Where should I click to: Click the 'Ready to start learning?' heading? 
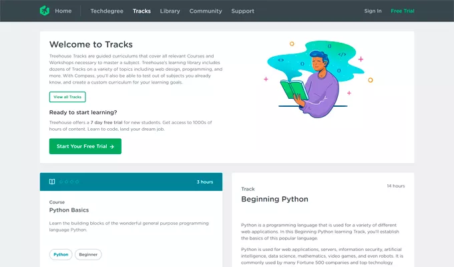(83, 112)
